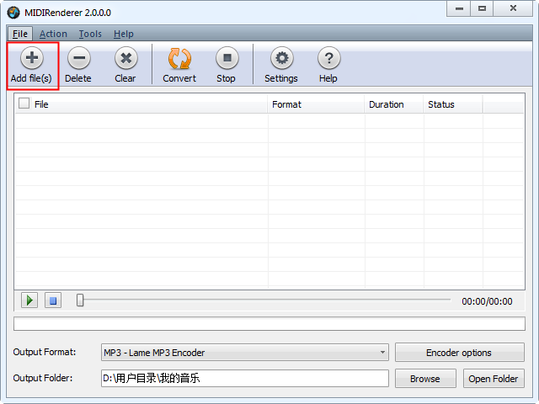Viewport: 539px width, 404px height.
Task: Clear the file list with Clear icon
Action: (125, 58)
